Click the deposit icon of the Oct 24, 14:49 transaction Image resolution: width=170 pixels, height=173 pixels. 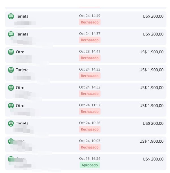(x=11, y=16)
